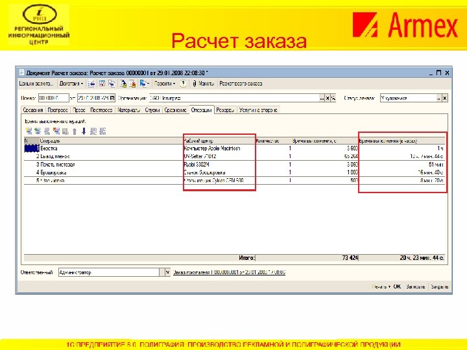Viewport: 467px width, 350px height.
Task: Switch to the Спуски tab
Action: (152, 110)
